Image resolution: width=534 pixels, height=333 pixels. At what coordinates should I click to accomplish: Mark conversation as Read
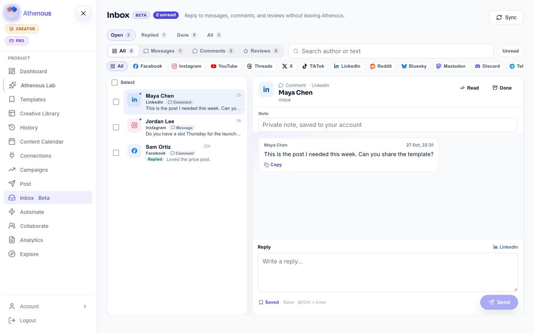point(469,88)
